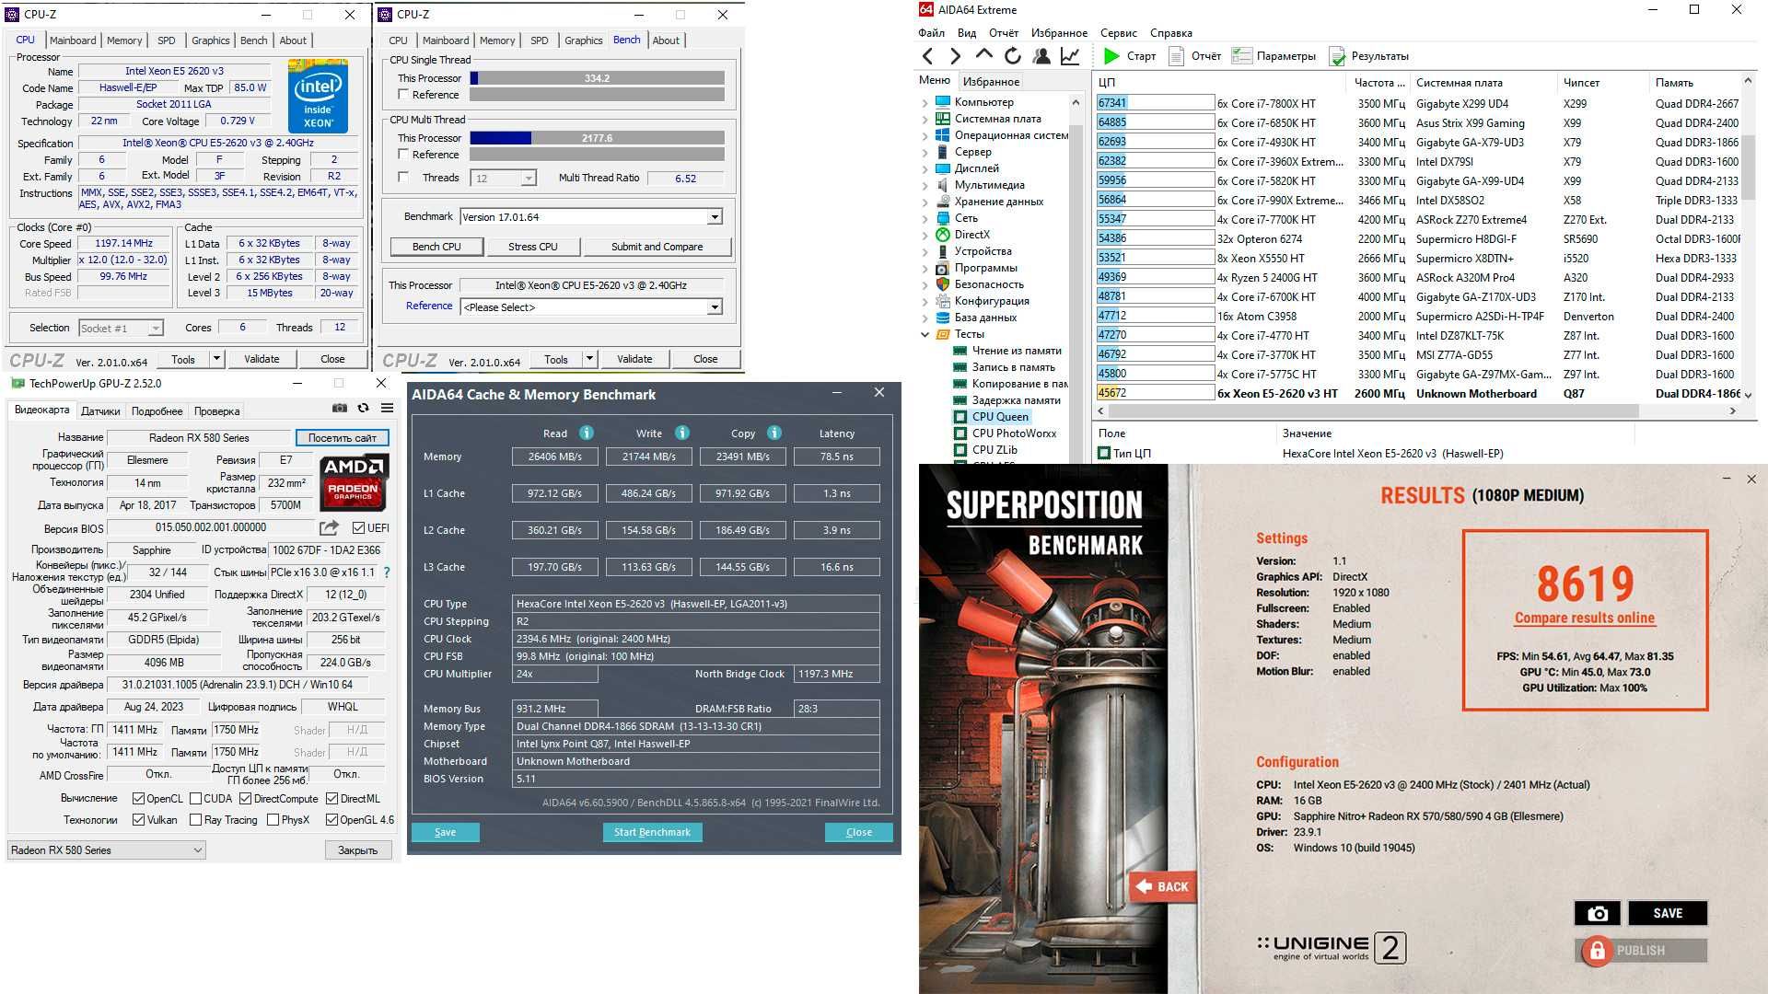Toggle UEFI checkbox in GPU-Z

(x=359, y=528)
